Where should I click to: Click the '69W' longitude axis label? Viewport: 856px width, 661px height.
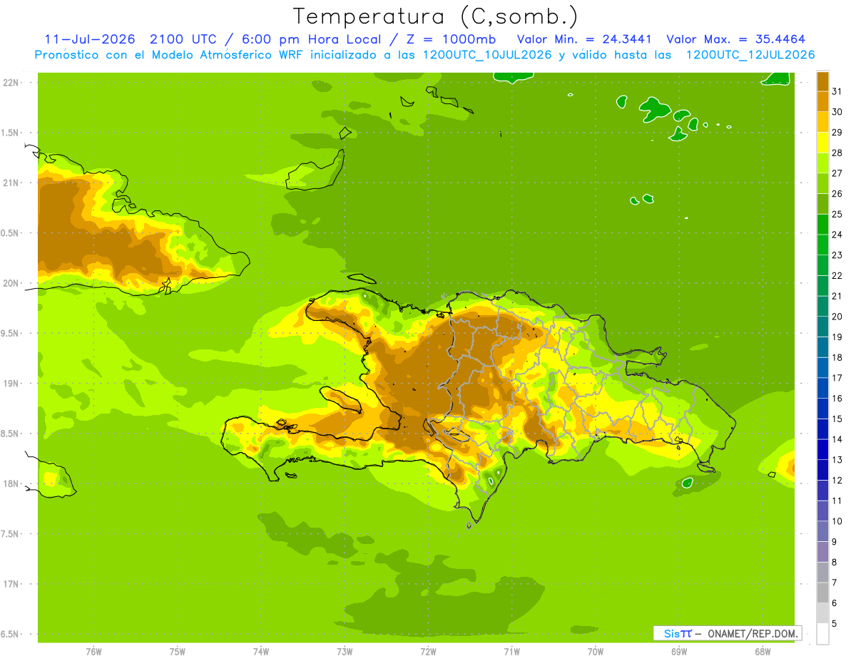point(679,651)
